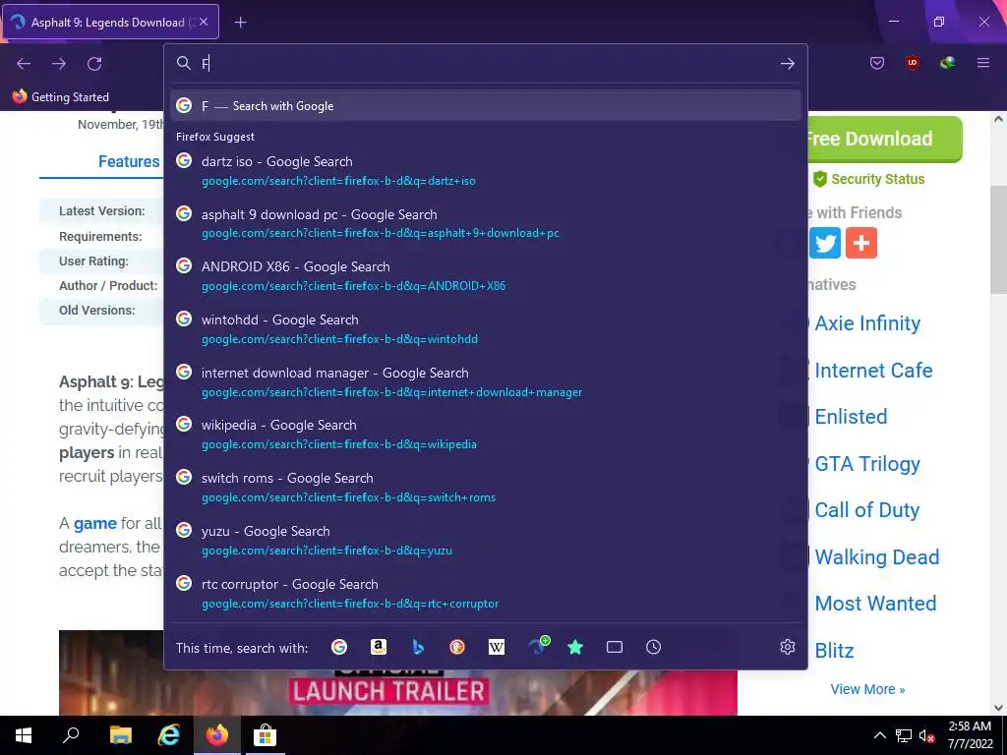1007x755 pixels.
Task: Click the View More » link
Action: pos(867,689)
